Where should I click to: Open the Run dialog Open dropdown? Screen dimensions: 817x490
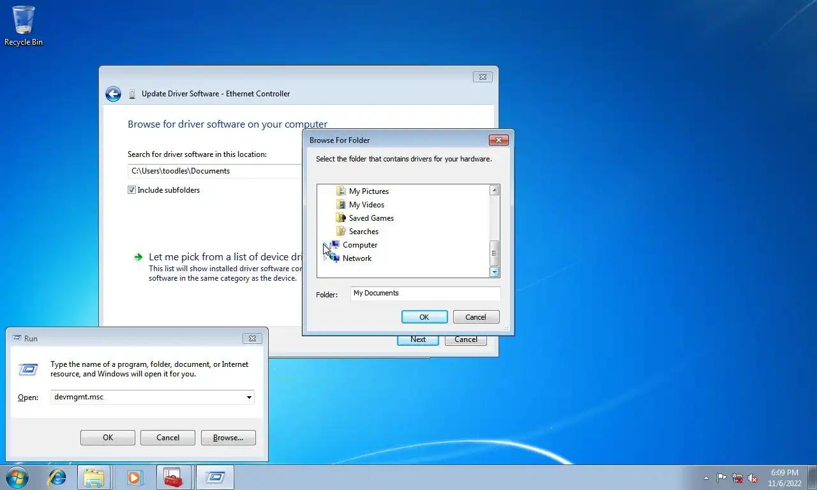pos(249,397)
